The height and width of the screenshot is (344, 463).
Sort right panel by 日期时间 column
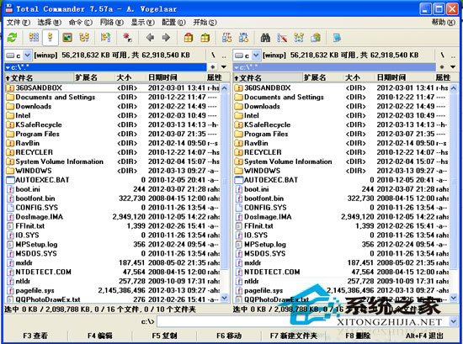(x=405, y=77)
